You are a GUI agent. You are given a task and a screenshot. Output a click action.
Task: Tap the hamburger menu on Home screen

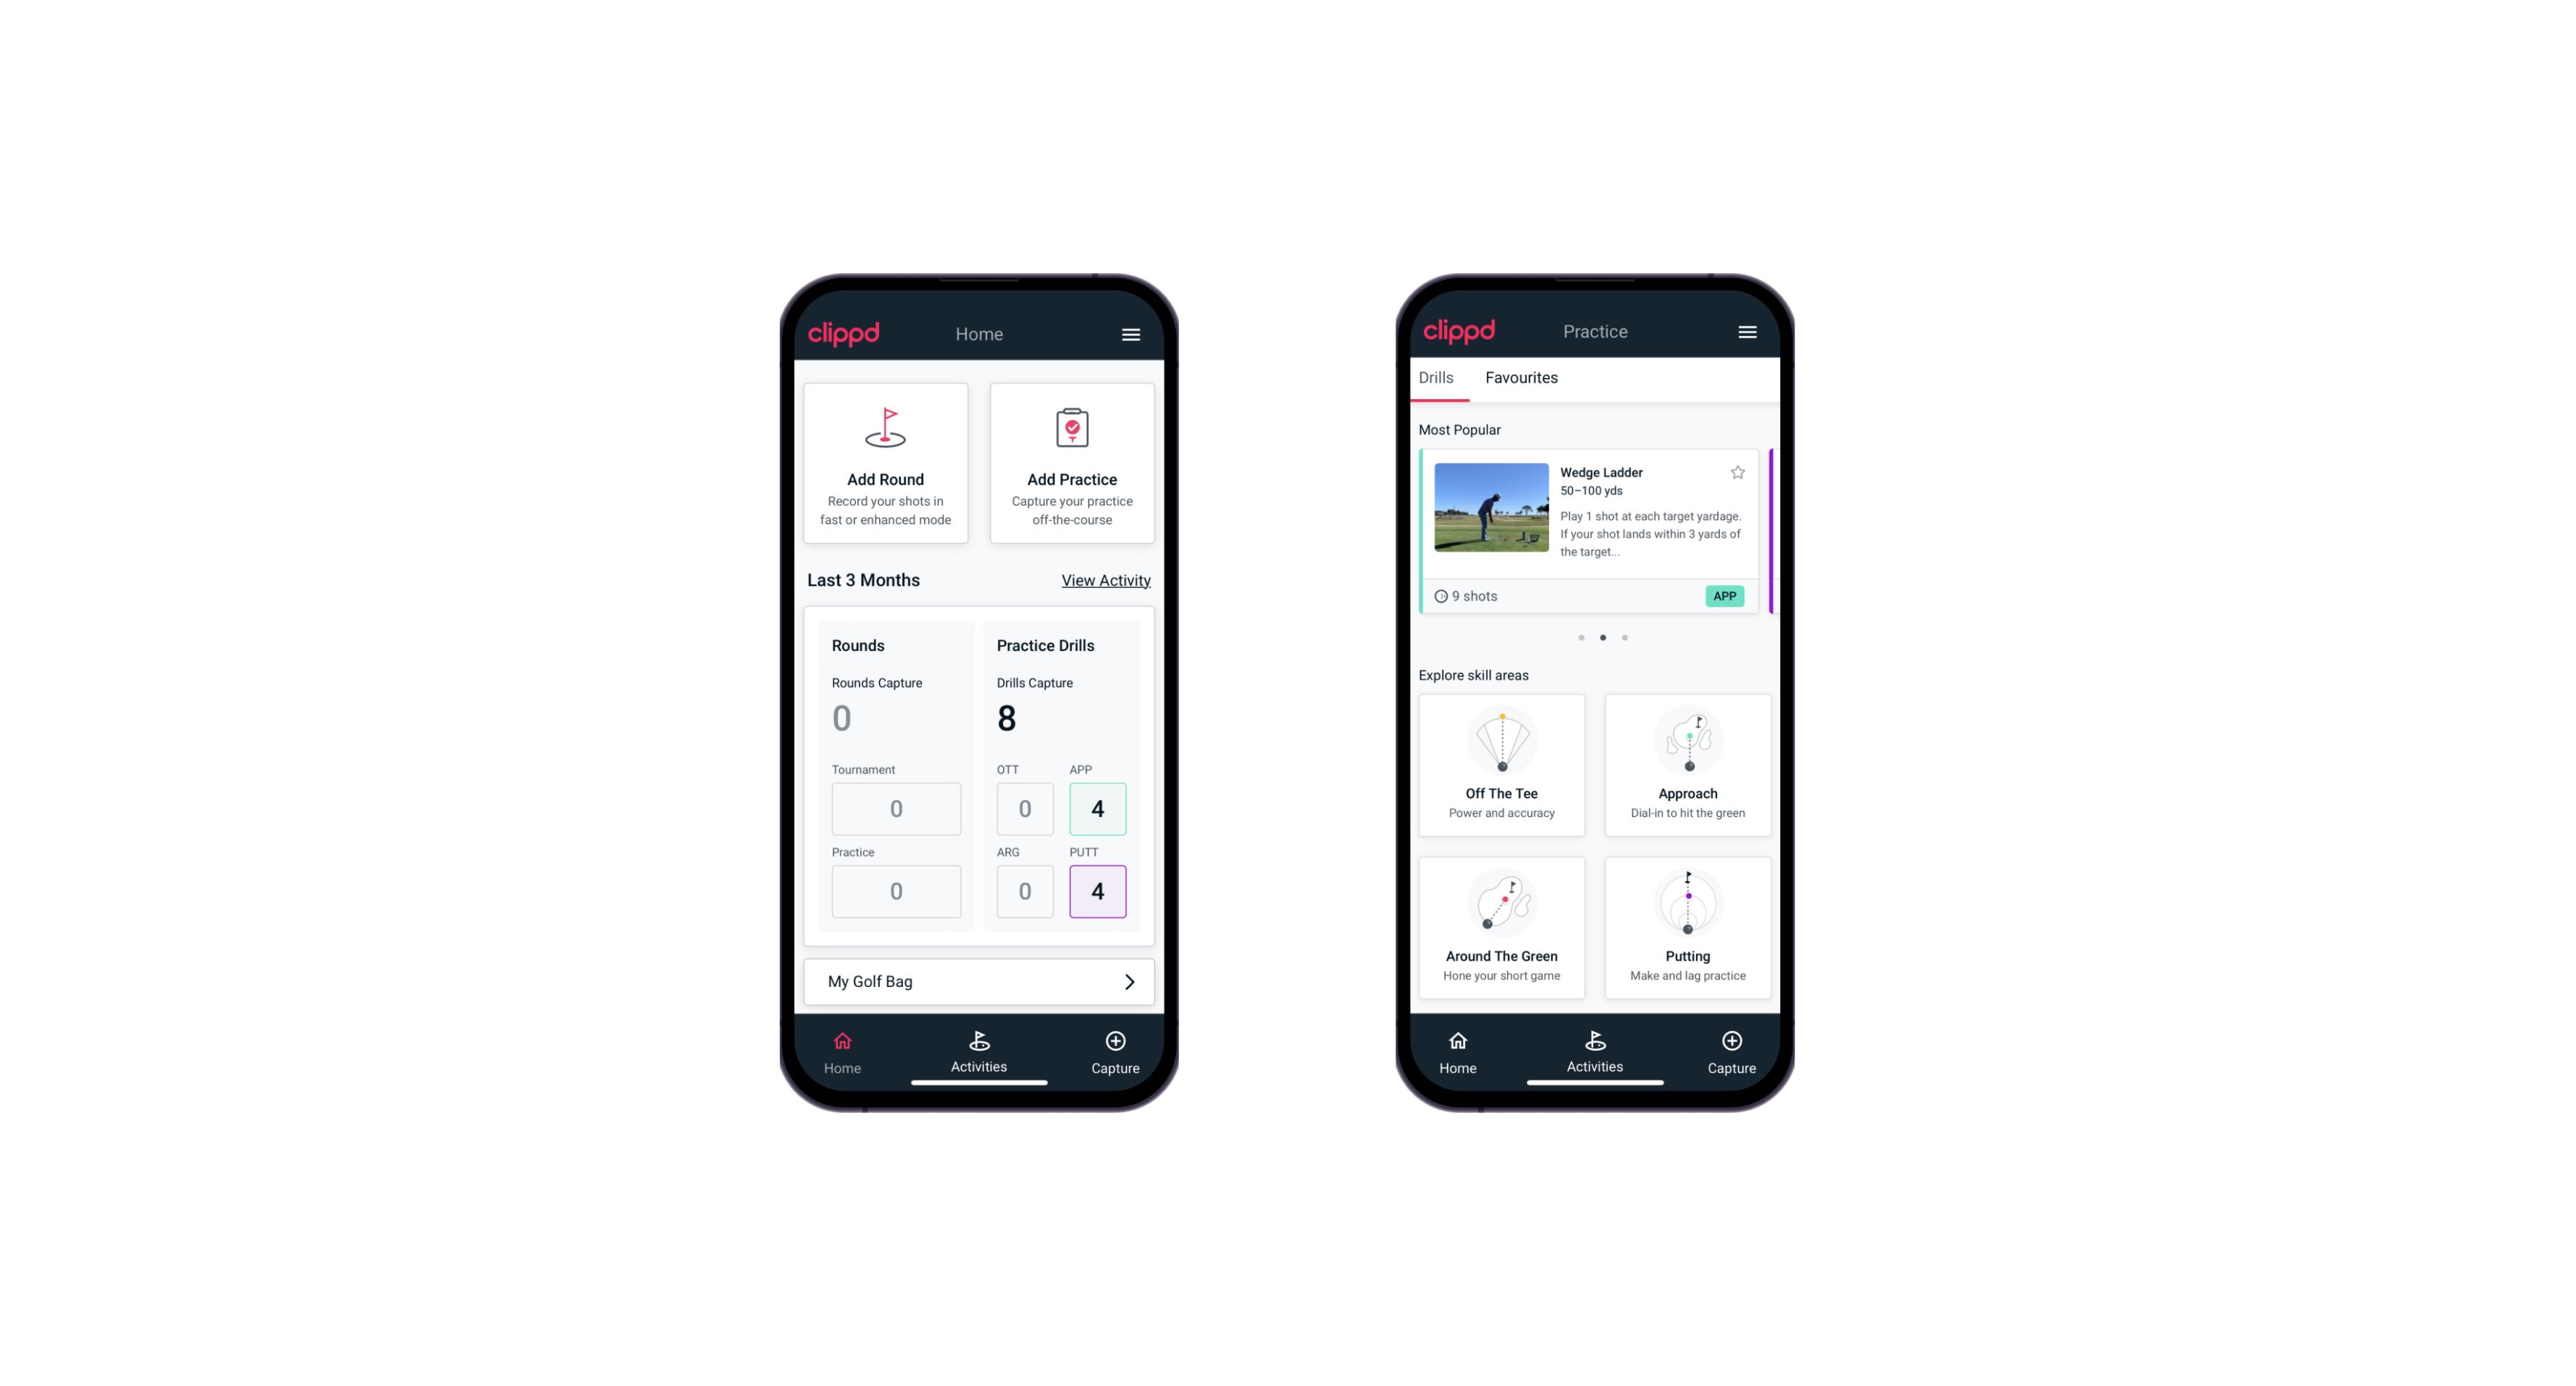1132,335
